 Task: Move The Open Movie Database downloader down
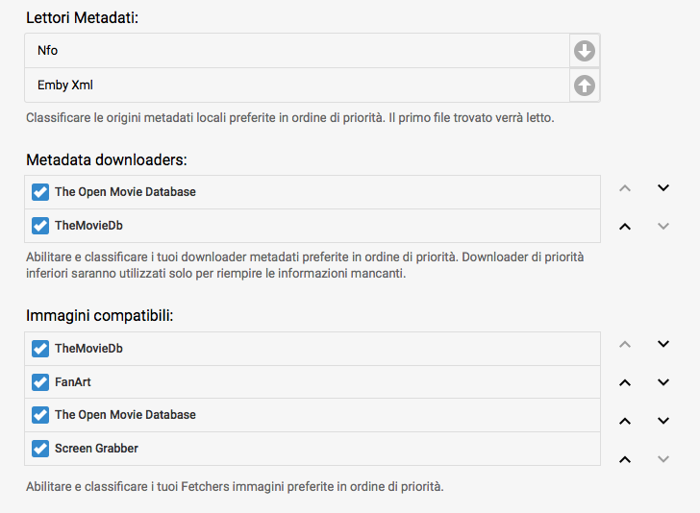coord(662,188)
